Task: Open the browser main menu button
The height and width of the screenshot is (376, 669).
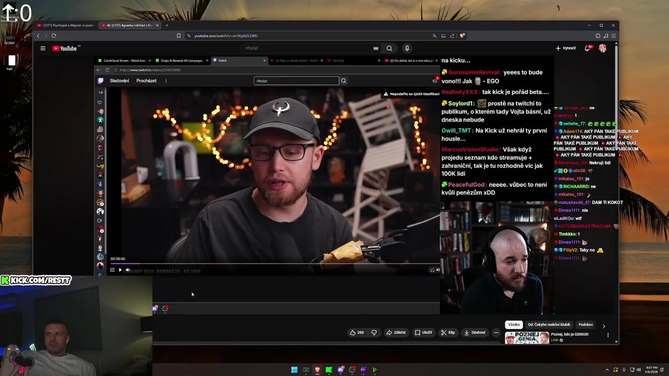Action: click(614, 36)
